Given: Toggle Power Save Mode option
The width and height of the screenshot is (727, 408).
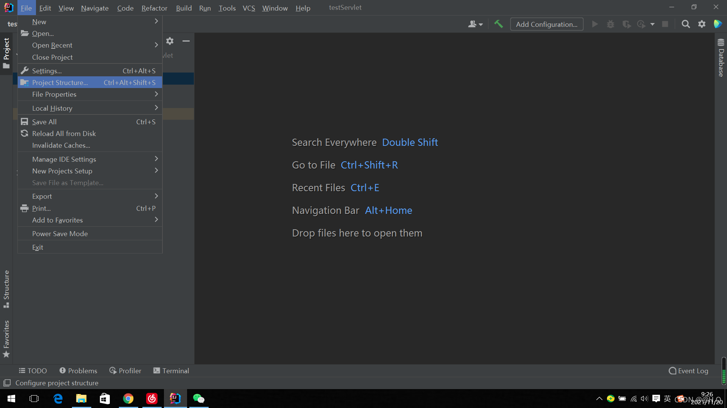Looking at the screenshot, I should 59,233.
